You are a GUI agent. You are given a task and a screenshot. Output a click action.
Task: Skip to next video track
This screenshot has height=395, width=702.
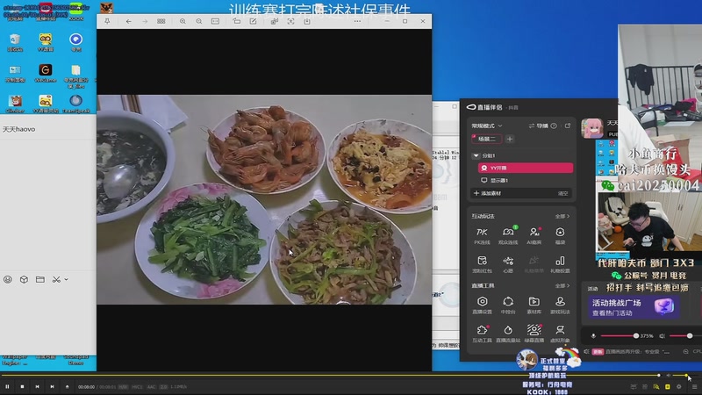coord(52,386)
